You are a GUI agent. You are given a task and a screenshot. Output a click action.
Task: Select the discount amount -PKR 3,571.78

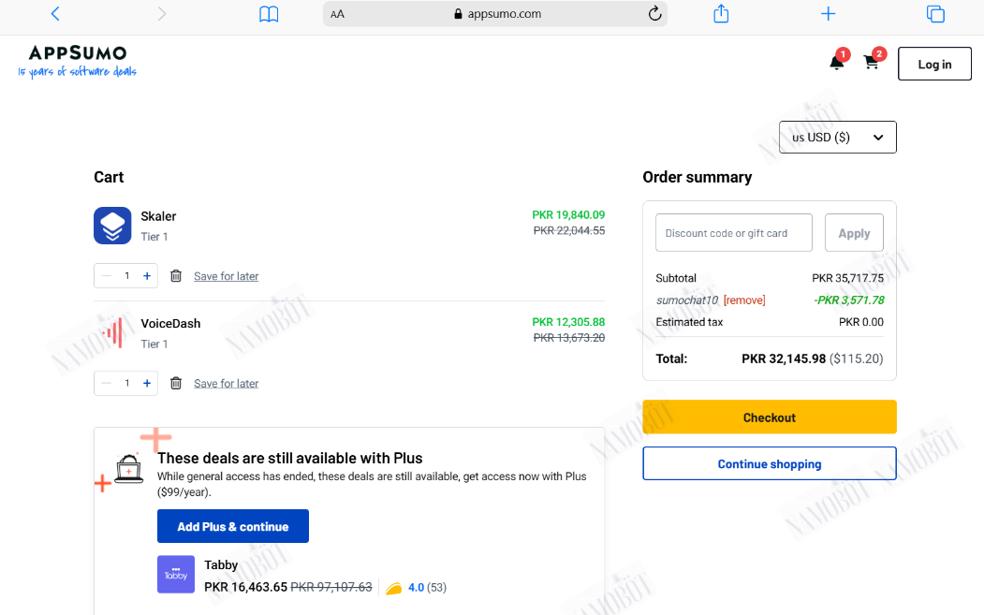point(849,300)
